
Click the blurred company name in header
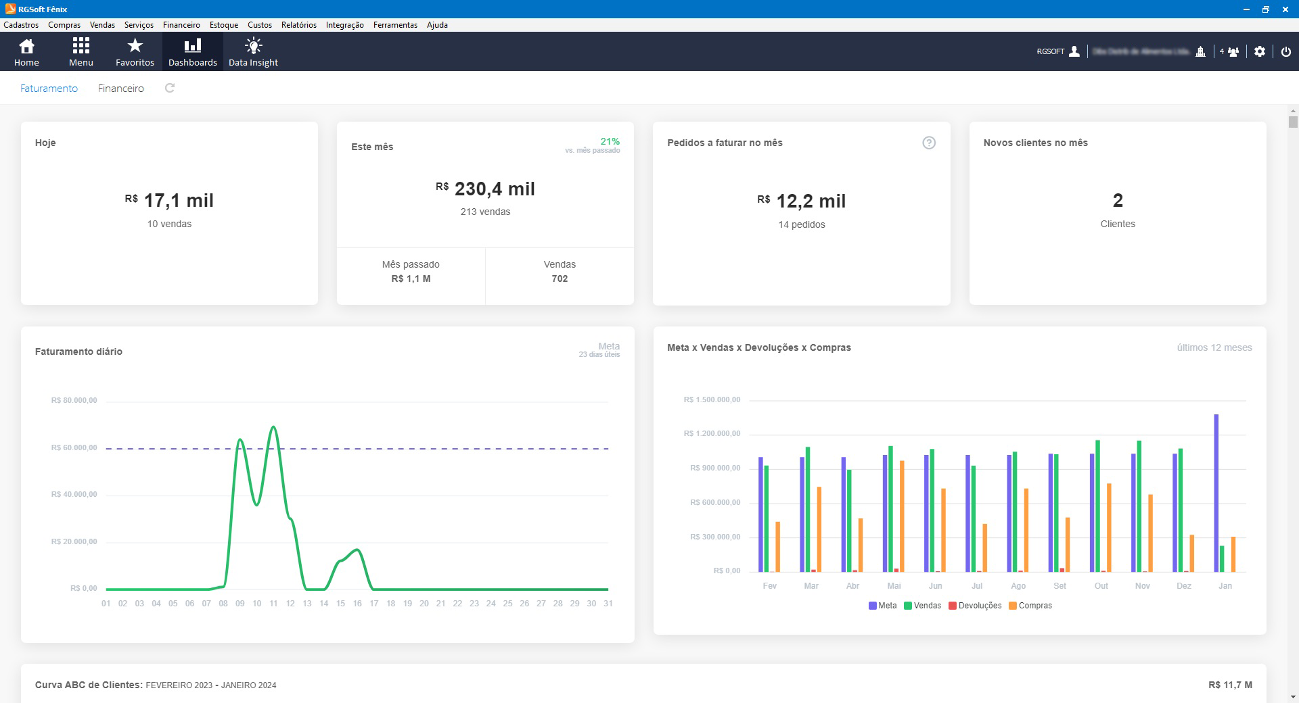click(x=1141, y=51)
